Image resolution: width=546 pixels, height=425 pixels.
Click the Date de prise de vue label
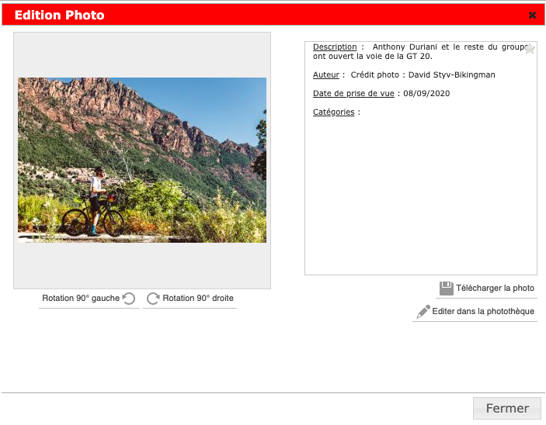pyautogui.click(x=353, y=94)
